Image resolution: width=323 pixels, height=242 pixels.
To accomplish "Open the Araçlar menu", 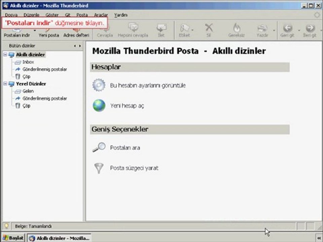I will pos(101,15).
